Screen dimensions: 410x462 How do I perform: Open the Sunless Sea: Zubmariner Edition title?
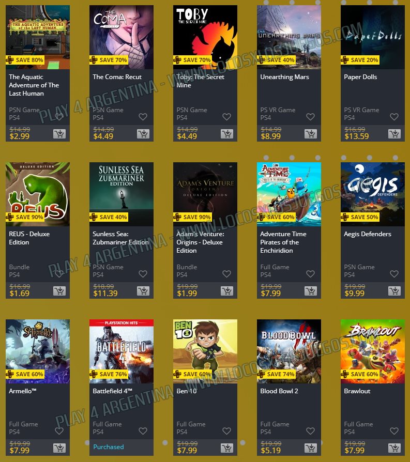click(x=120, y=238)
